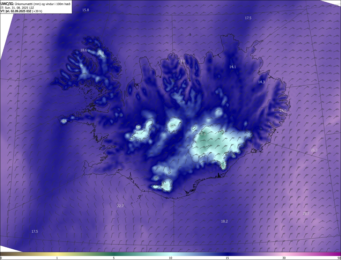Viewport: 341px width, 260px height.
Task: Click the 14.3 value label on the map
Action: coord(261,82)
